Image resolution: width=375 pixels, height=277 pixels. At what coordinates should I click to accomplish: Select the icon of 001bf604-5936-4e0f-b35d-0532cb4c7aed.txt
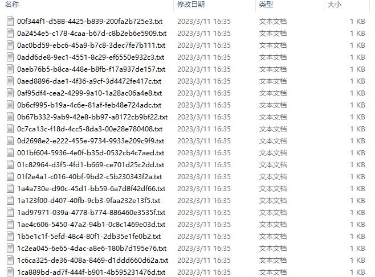tap(10, 152)
